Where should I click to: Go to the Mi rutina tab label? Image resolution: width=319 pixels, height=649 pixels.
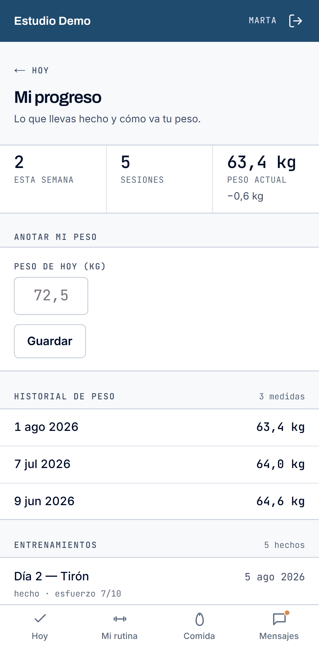point(119,636)
